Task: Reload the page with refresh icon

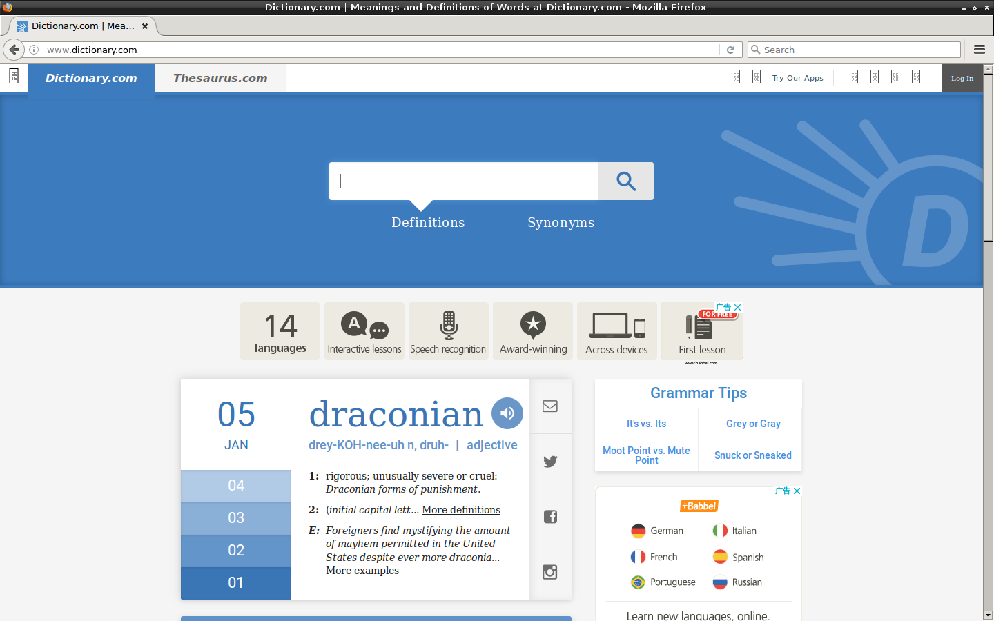Action: (730, 50)
